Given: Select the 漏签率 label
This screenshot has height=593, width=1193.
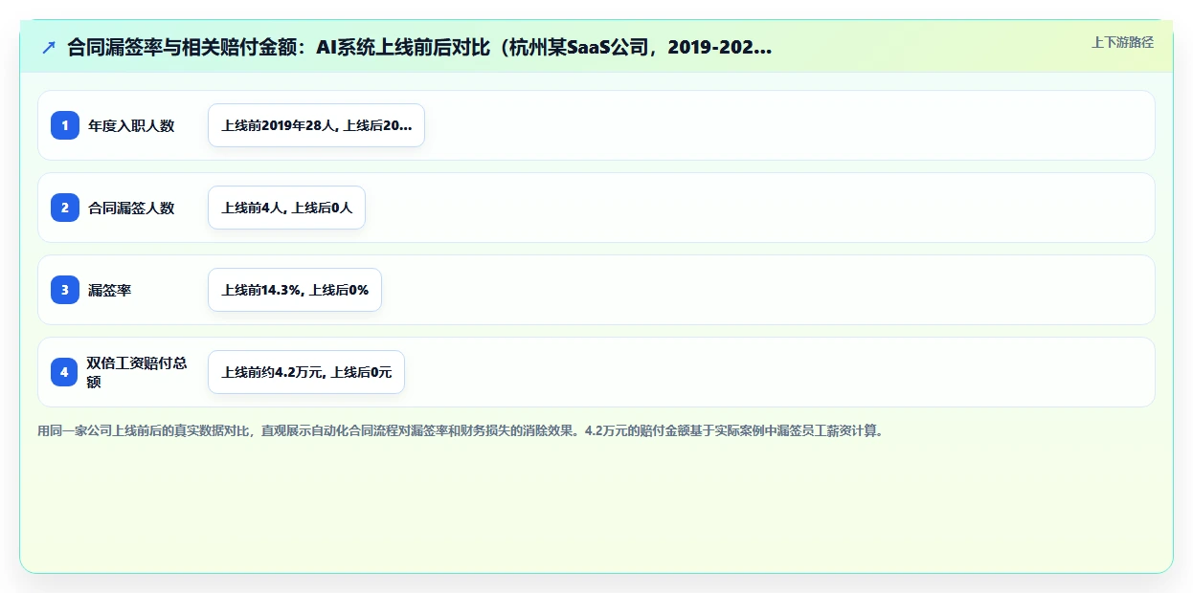Looking at the screenshot, I should (109, 290).
